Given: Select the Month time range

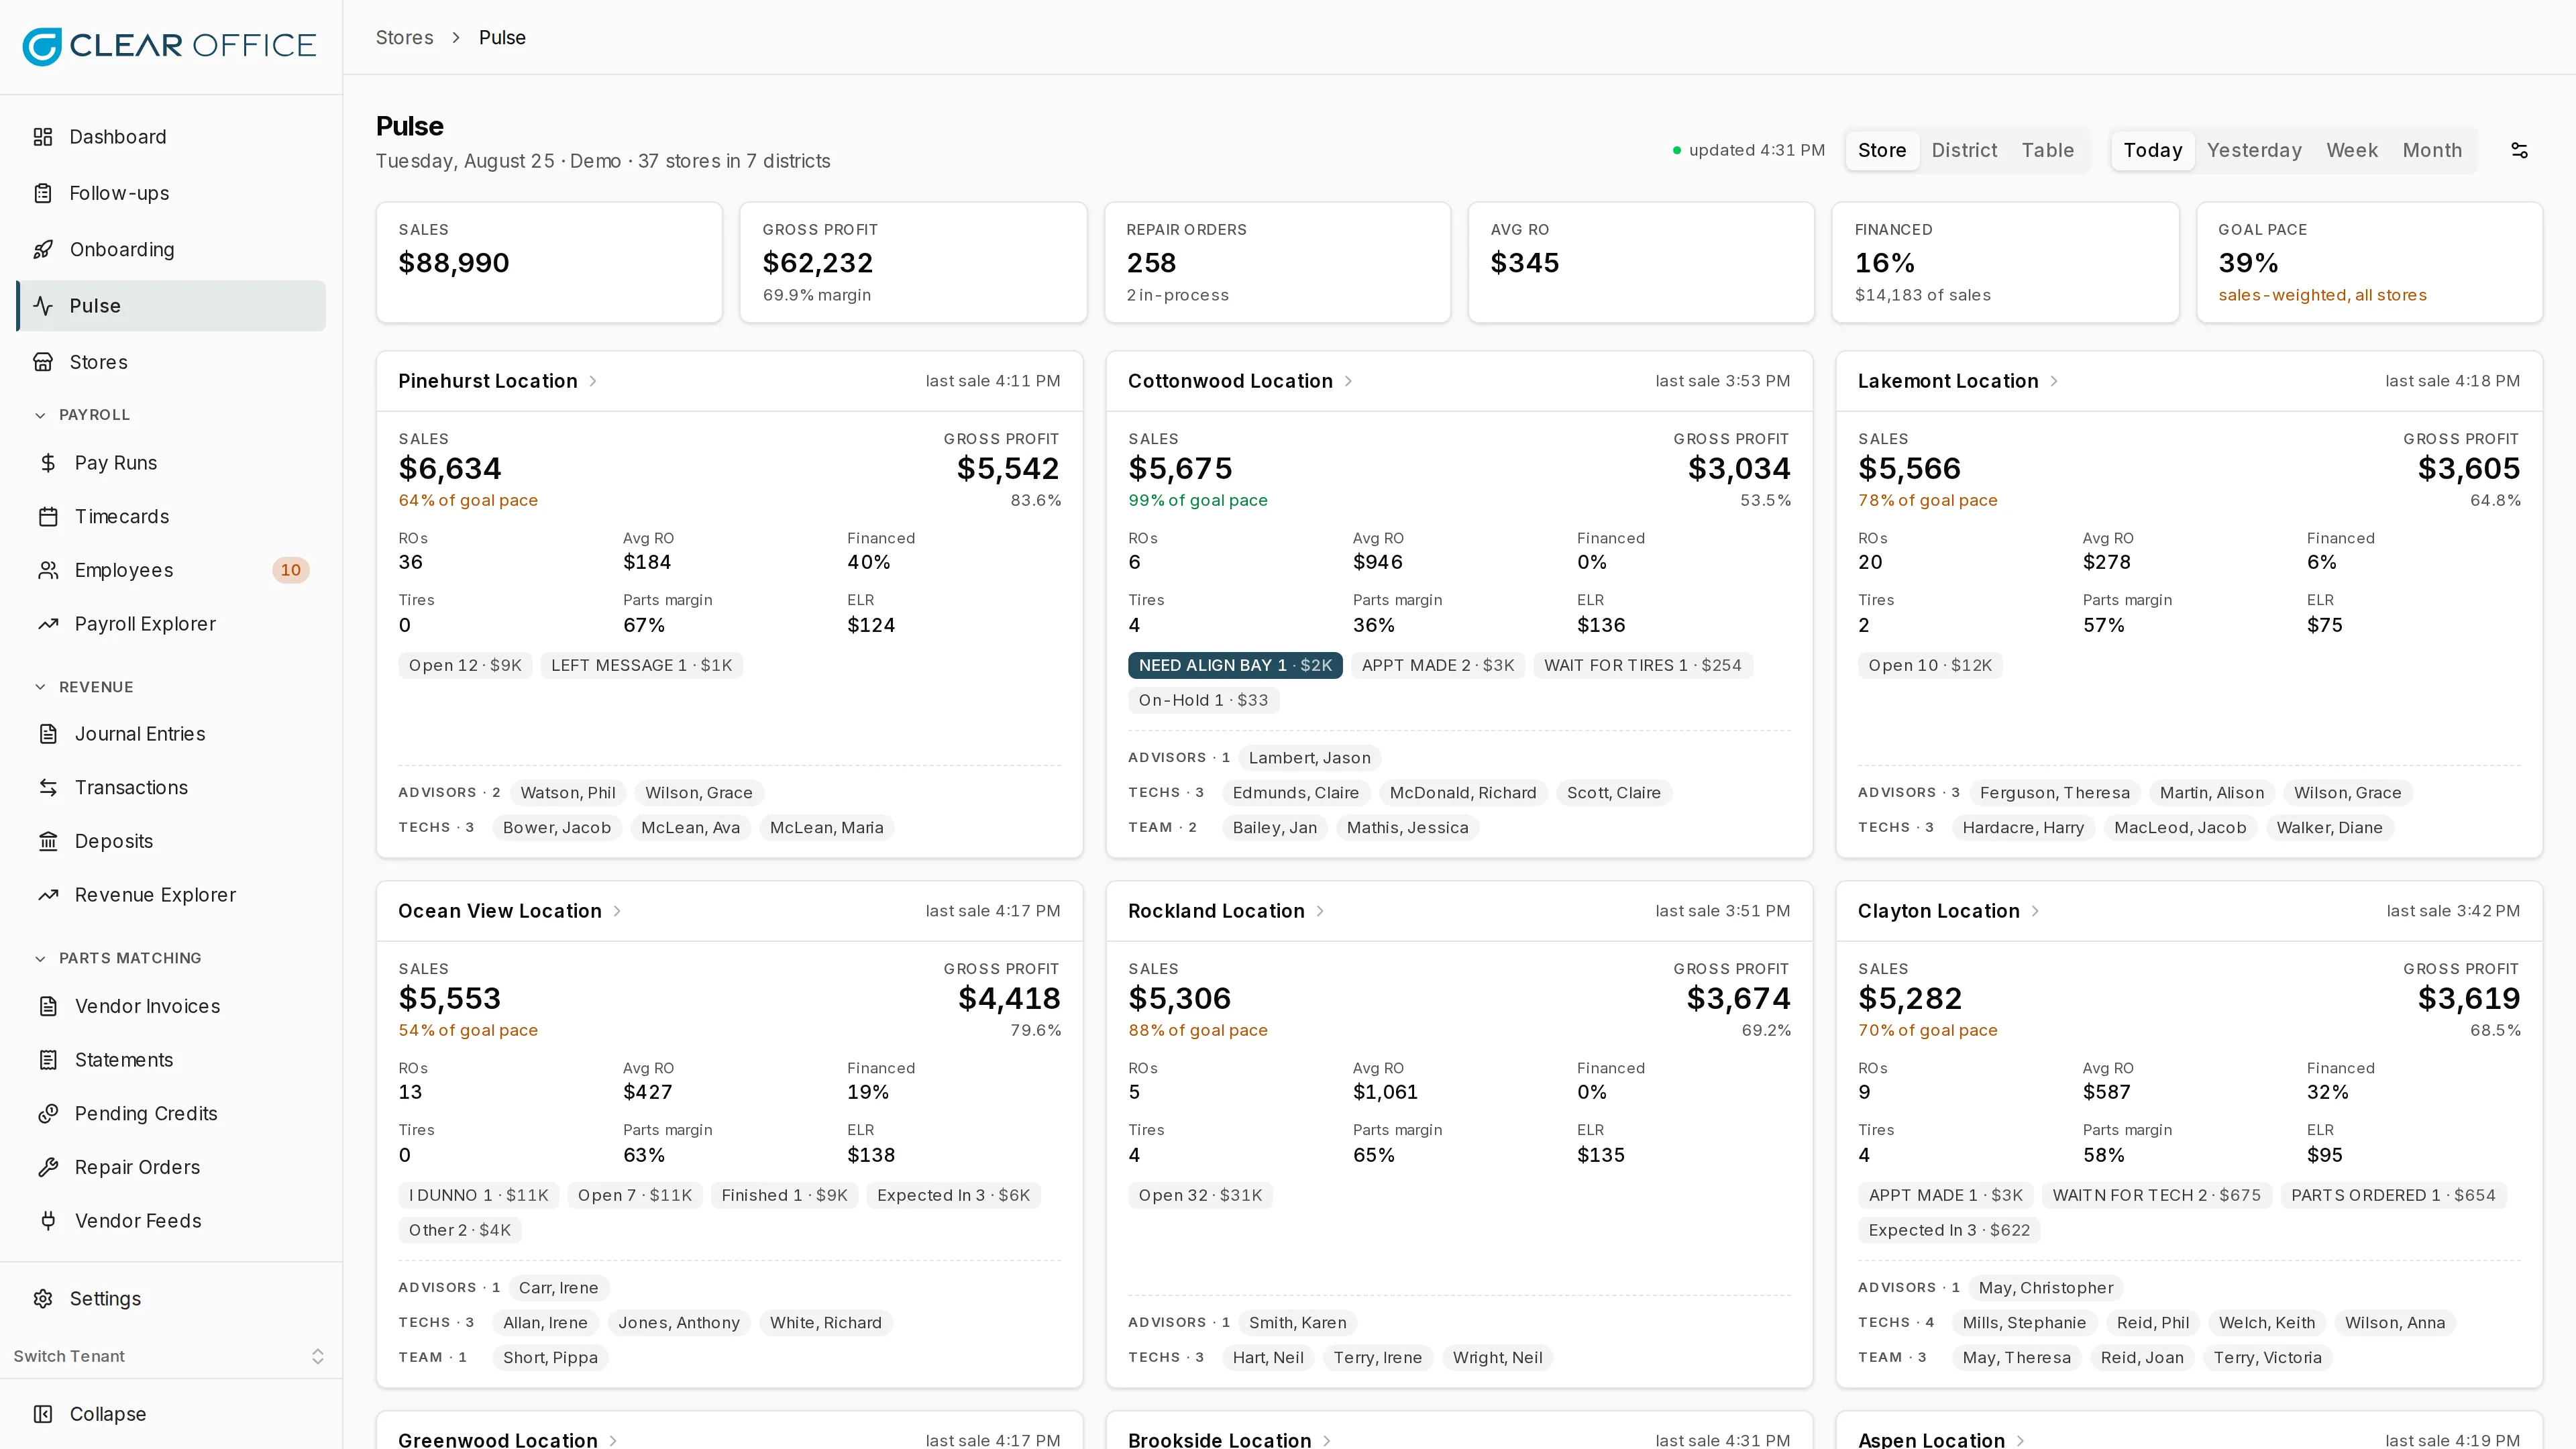Looking at the screenshot, I should [x=2432, y=150].
